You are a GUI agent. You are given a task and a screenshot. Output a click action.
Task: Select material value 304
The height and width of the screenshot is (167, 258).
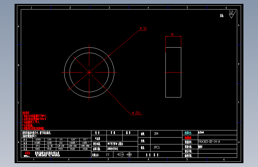tap(156, 134)
